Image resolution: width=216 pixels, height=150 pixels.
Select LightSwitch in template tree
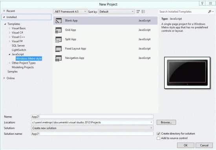pyautogui.click(x=19, y=50)
